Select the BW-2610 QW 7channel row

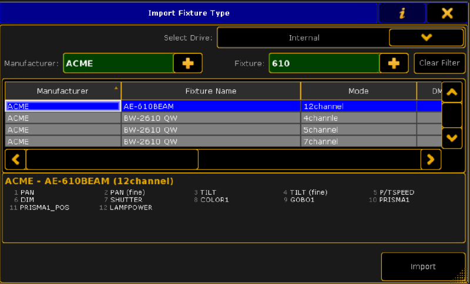pyautogui.click(x=211, y=141)
